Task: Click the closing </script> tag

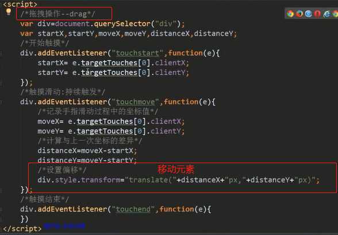Action: 22,229
